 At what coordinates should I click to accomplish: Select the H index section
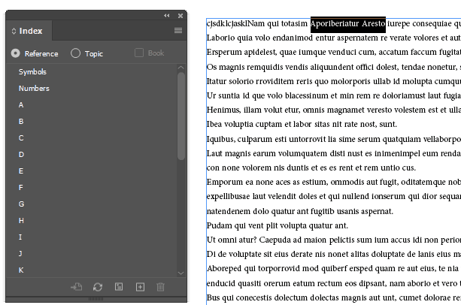coord(21,220)
